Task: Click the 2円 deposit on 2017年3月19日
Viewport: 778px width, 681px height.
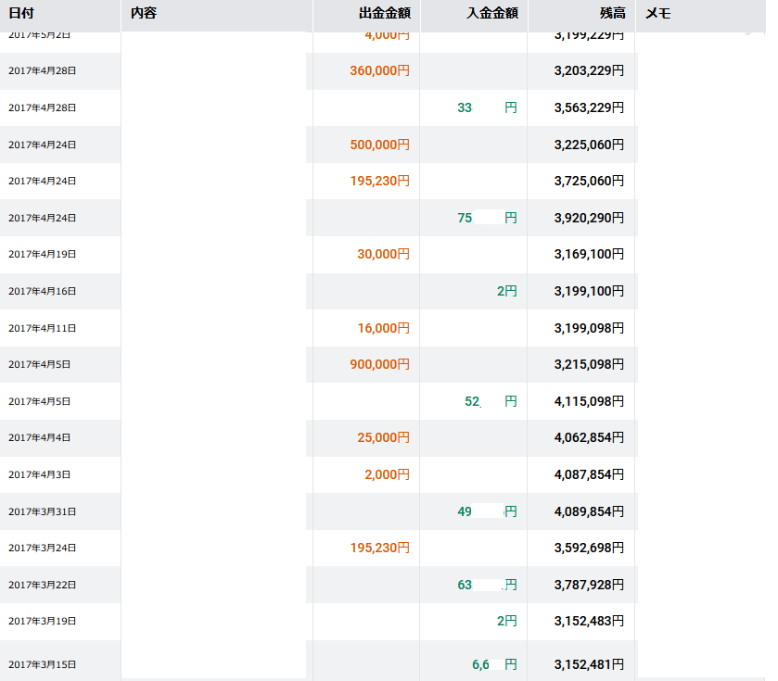Action: pos(506,621)
